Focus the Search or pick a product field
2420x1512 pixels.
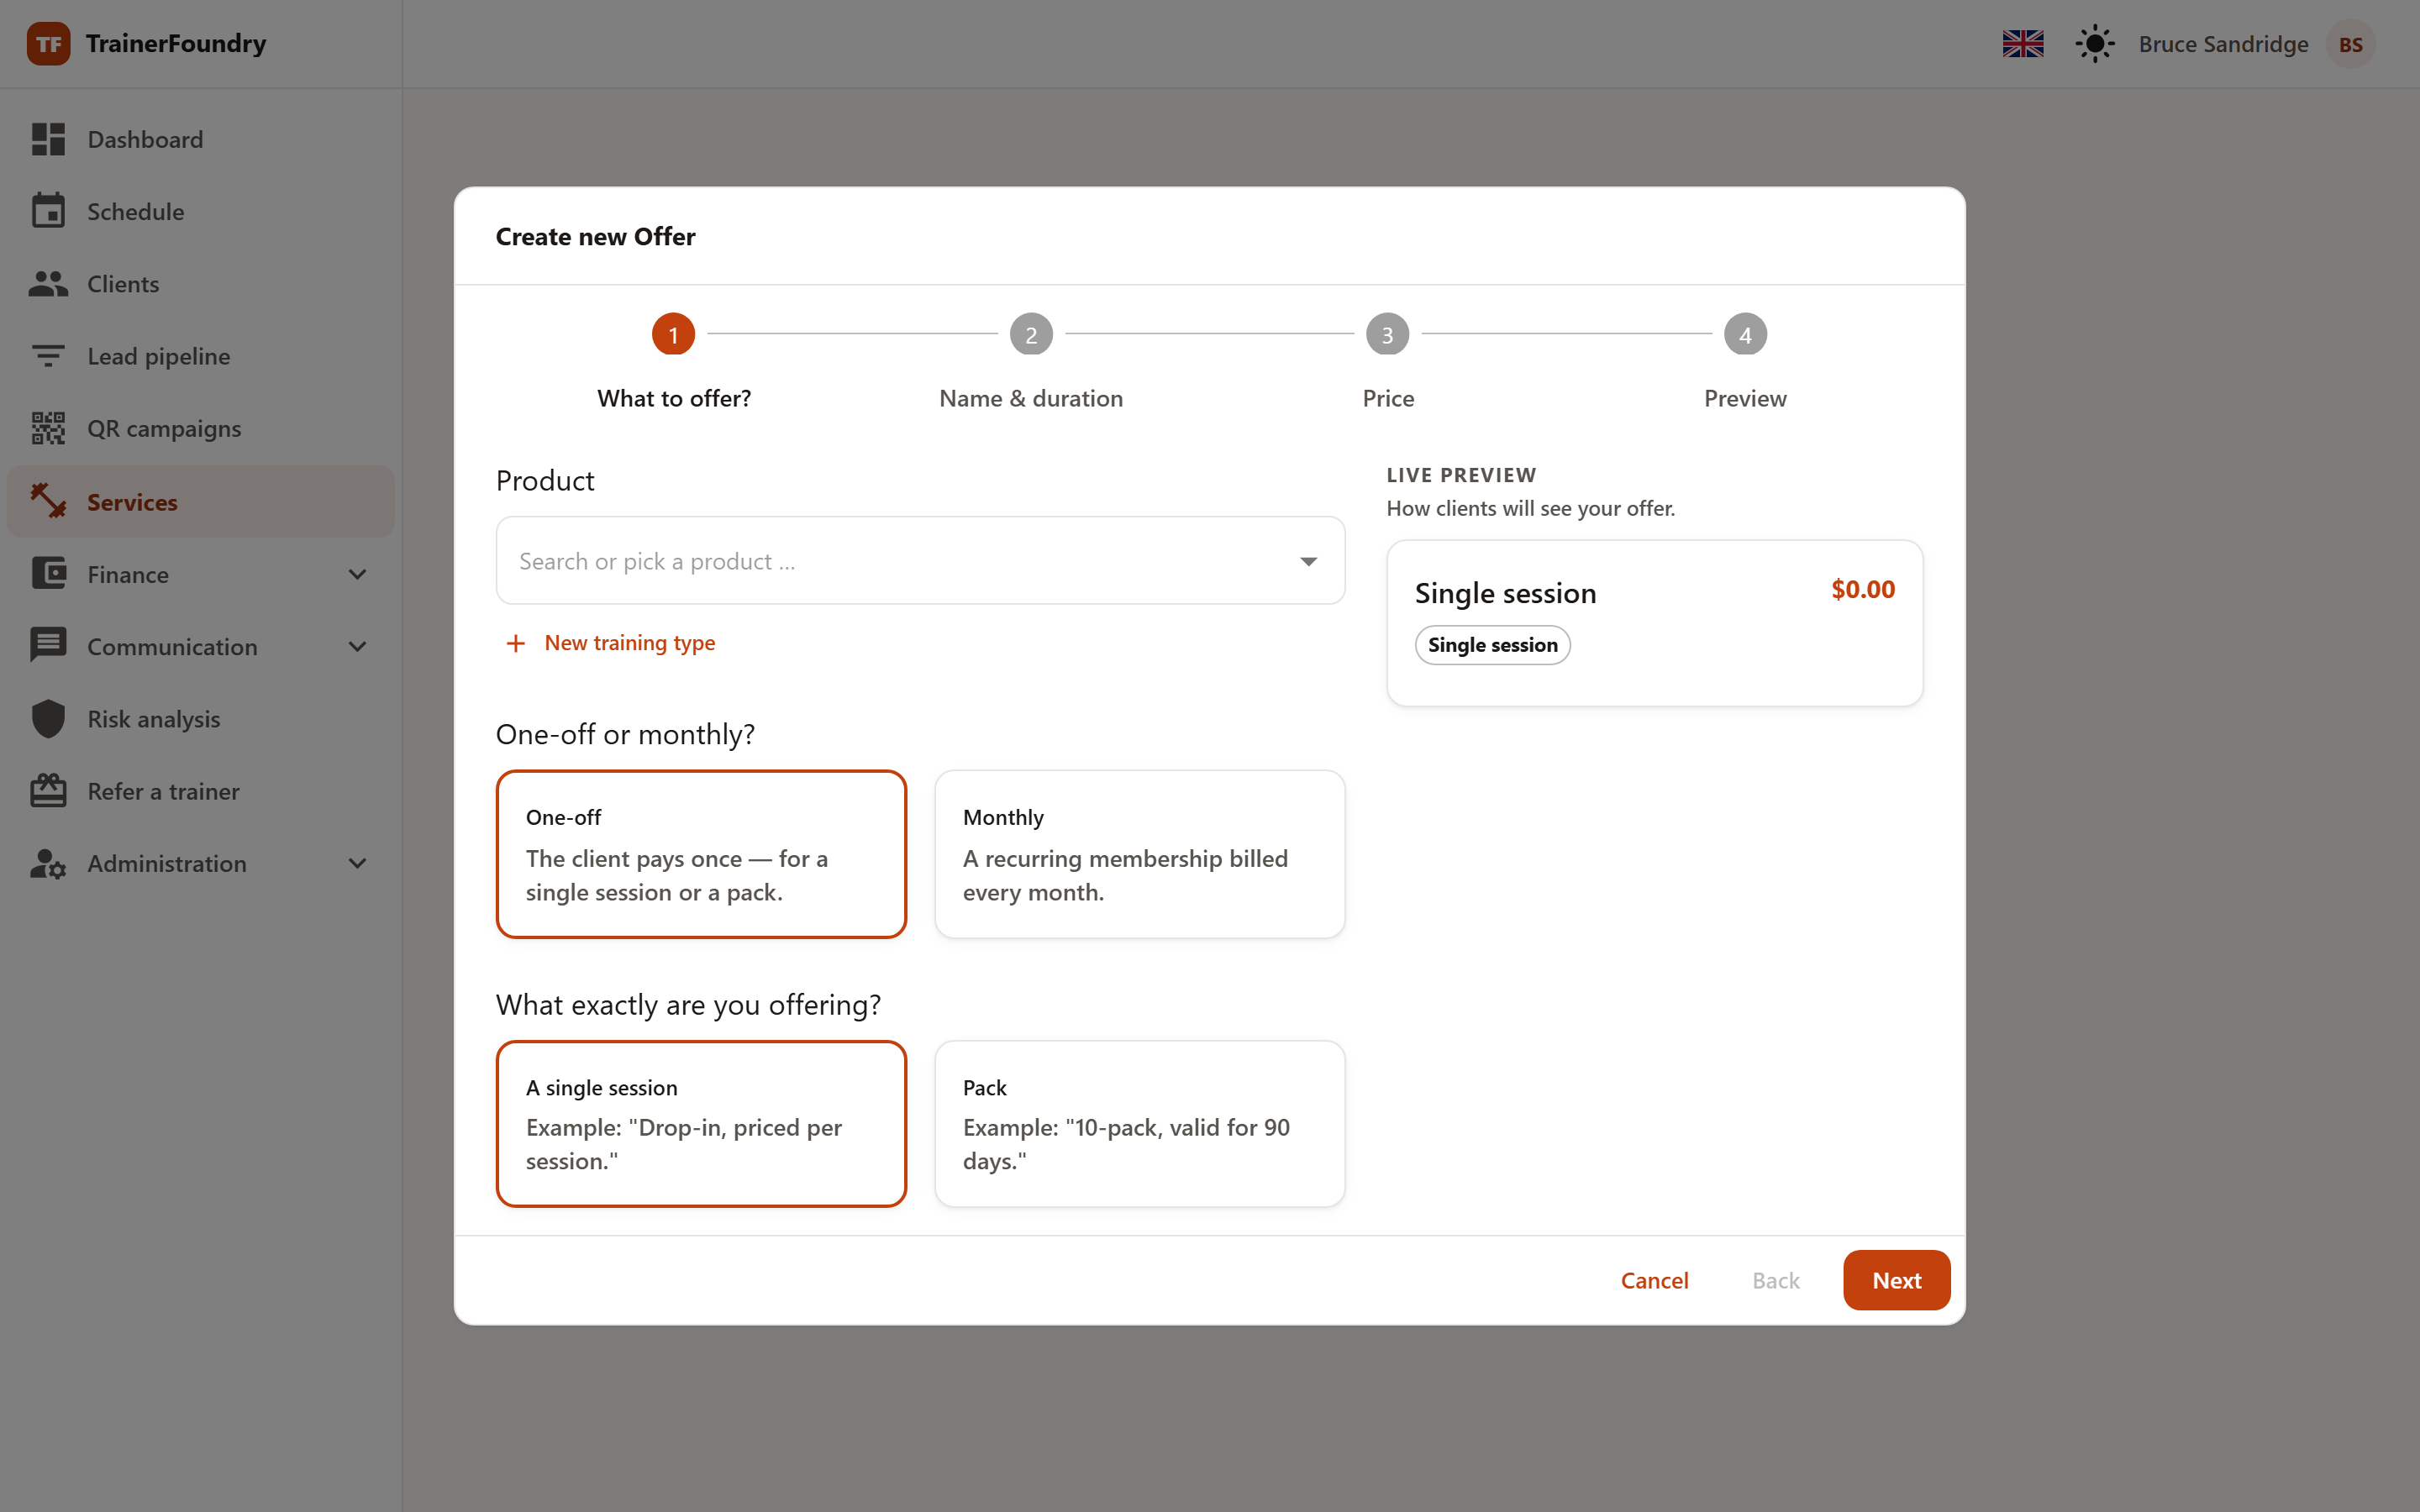920,561
